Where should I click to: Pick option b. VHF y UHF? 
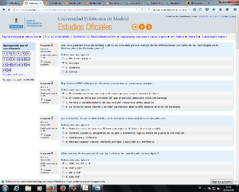pos(63,168)
